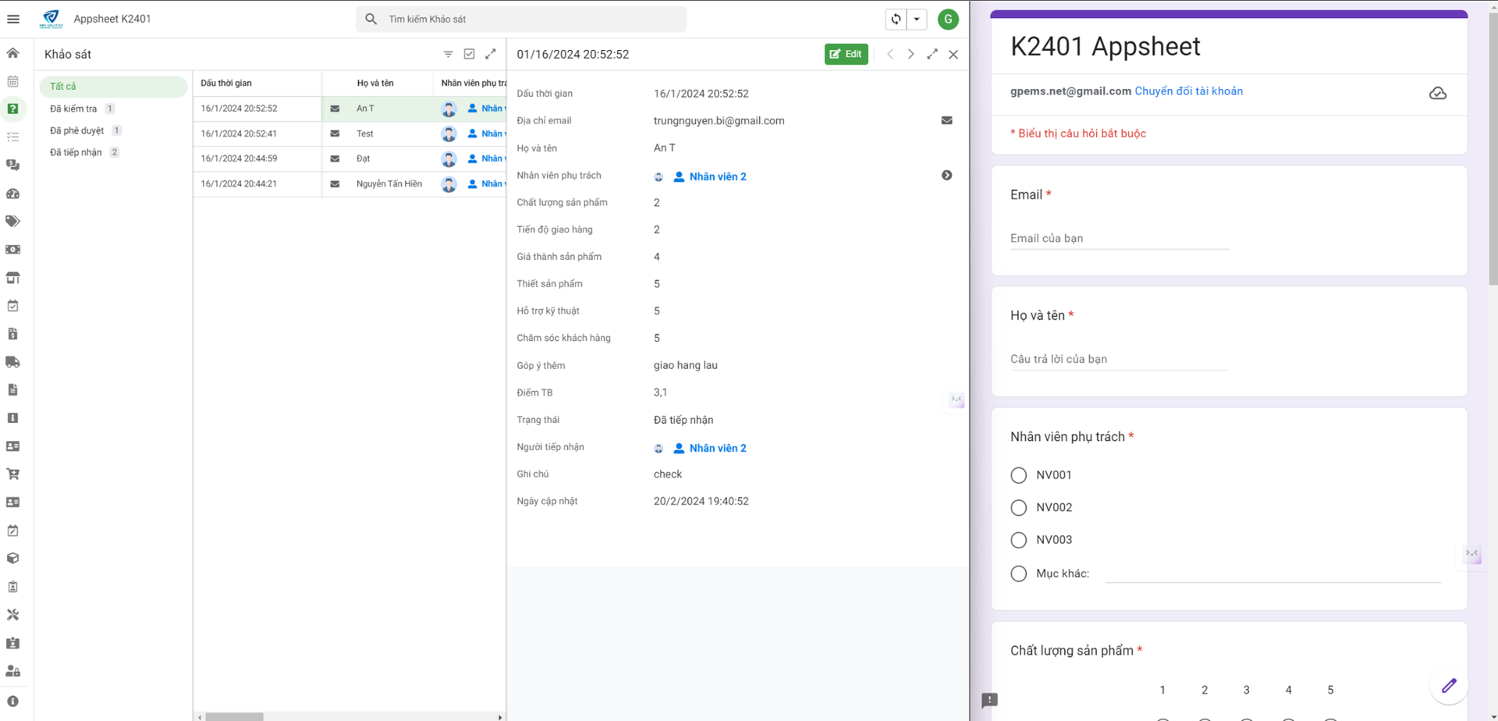The height and width of the screenshot is (721, 1498).
Task: Click the sync refresh icon
Action: point(896,20)
